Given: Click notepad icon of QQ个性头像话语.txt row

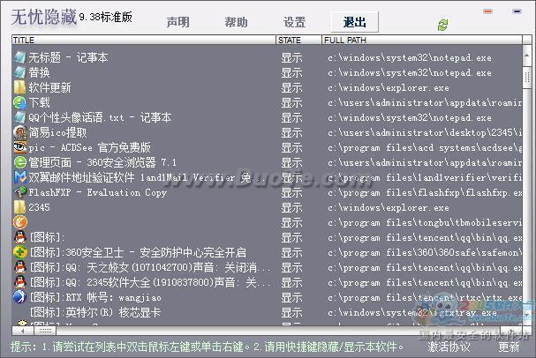Looking at the screenshot, I should click(x=19, y=117).
